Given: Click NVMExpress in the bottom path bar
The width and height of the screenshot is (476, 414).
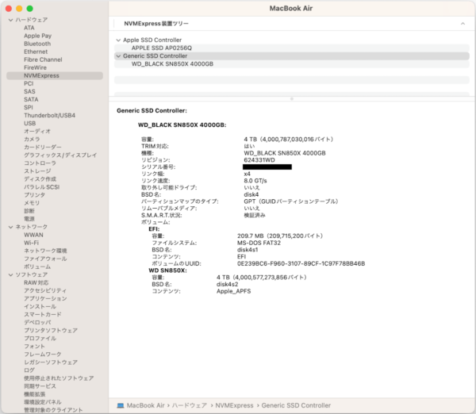Looking at the screenshot, I should 234,405.
